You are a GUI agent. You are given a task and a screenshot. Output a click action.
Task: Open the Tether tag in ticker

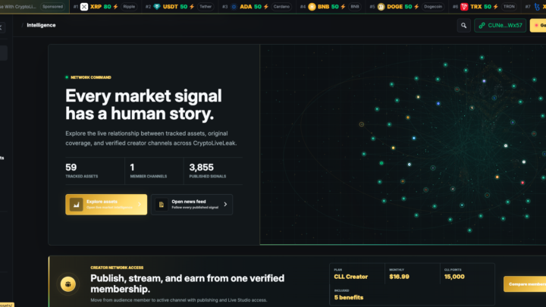coord(206,7)
